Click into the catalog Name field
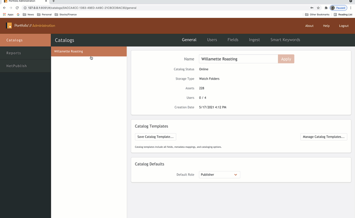This screenshot has width=355, height=218. [238, 59]
